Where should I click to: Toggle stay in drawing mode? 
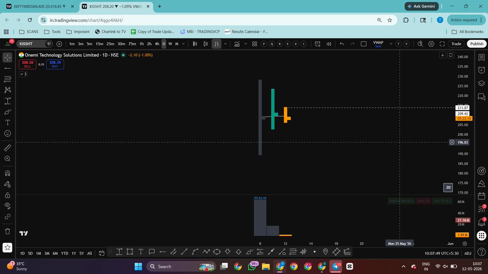(7, 184)
